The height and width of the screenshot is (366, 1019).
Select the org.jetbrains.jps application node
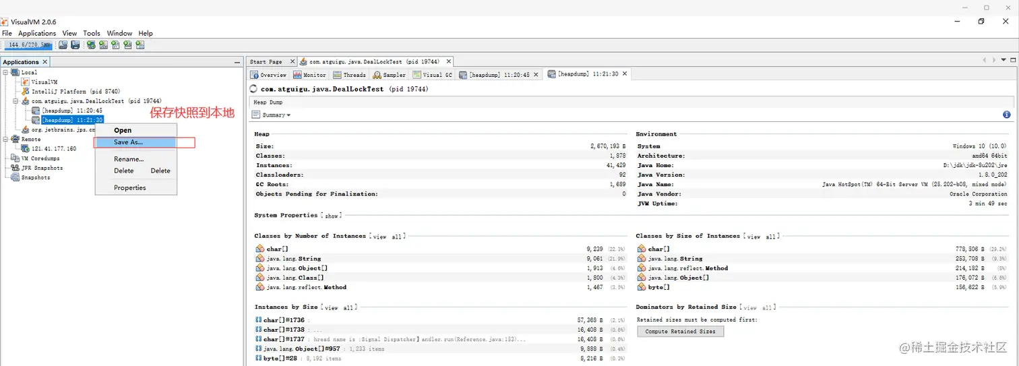[59, 129]
